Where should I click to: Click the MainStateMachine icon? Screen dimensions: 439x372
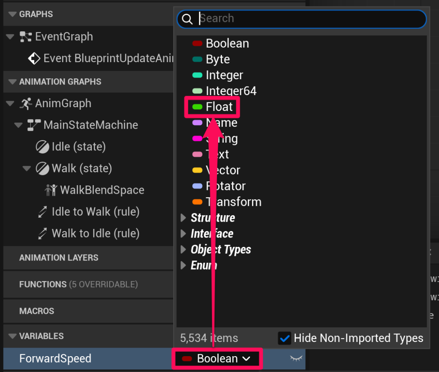point(34,125)
